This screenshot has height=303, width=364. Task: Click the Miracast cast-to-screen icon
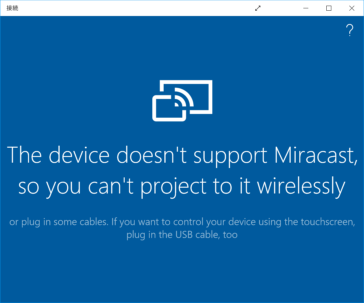pos(182,100)
